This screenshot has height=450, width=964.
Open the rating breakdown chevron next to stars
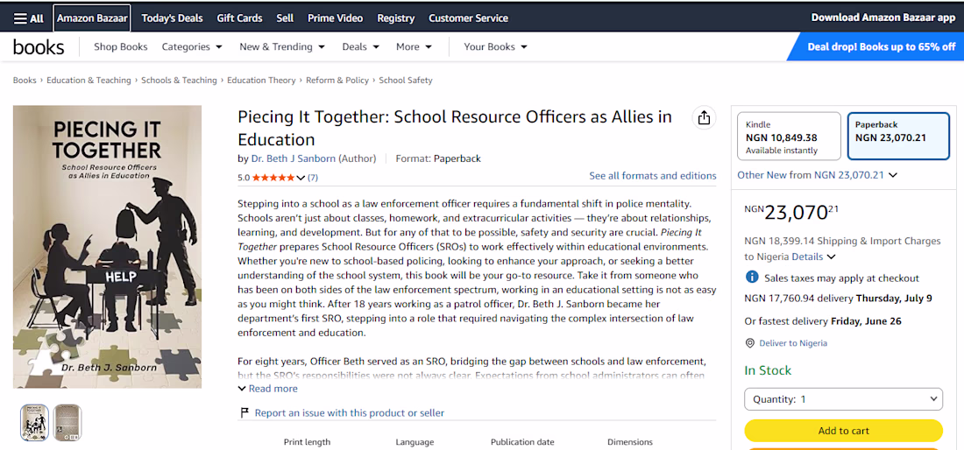[x=301, y=178]
